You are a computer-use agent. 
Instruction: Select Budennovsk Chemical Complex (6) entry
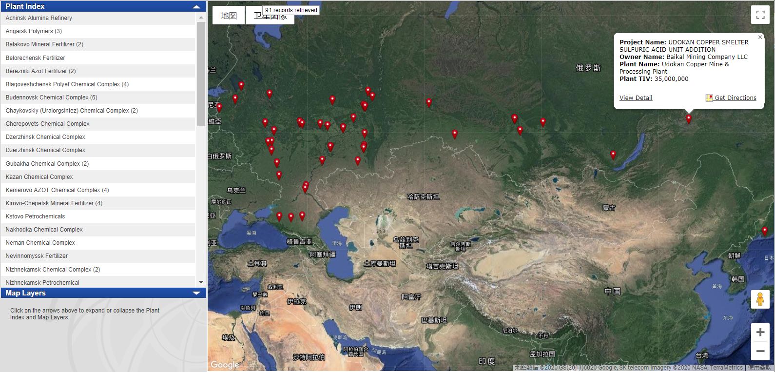coord(52,98)
